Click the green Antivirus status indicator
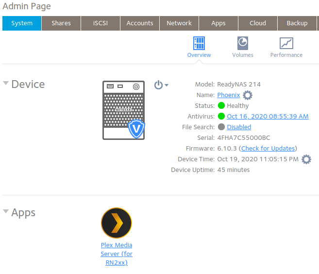The width and height of the screenshot is (319, 274). (221, 116)
